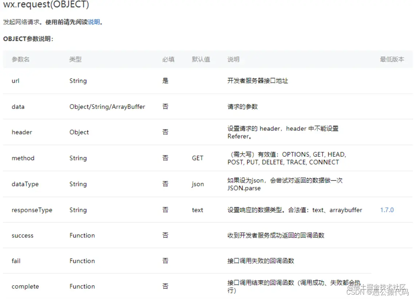
Task: Click the 开发者服务器接口地址 description
Action: 258,81
